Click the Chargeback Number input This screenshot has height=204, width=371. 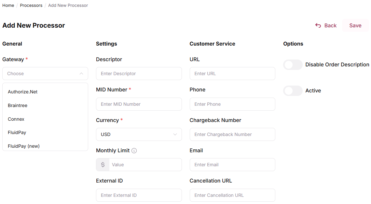(232, 134)
